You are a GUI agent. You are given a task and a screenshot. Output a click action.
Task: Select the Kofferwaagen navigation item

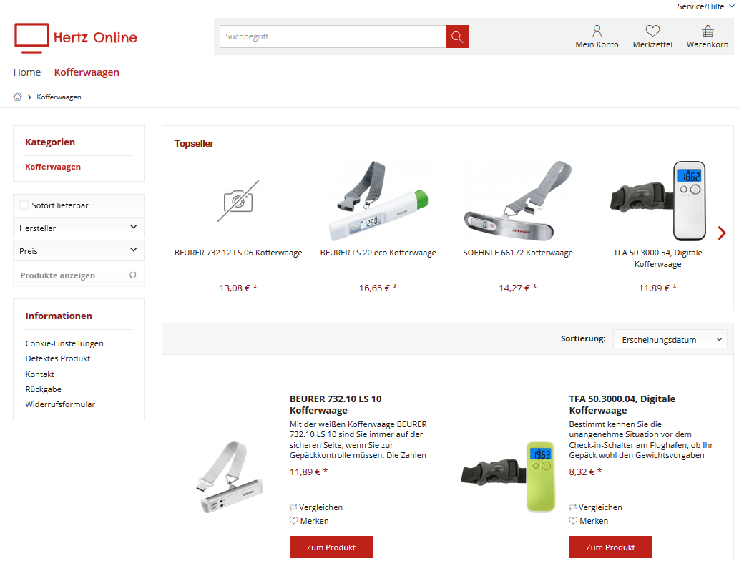click(87, 72)
